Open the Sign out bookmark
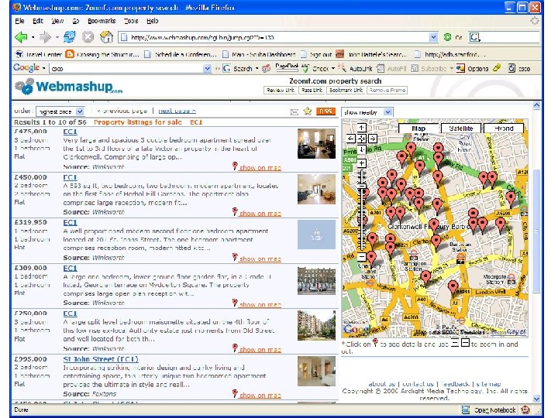The height and width of the screenshot is (418, 558). [317, 54]
